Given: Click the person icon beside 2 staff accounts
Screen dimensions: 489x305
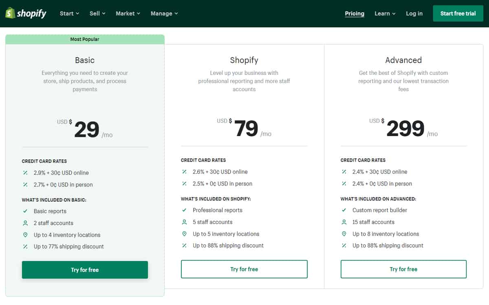Looking at the screenshot, I should pyautogui.click(x=25, y=223).
